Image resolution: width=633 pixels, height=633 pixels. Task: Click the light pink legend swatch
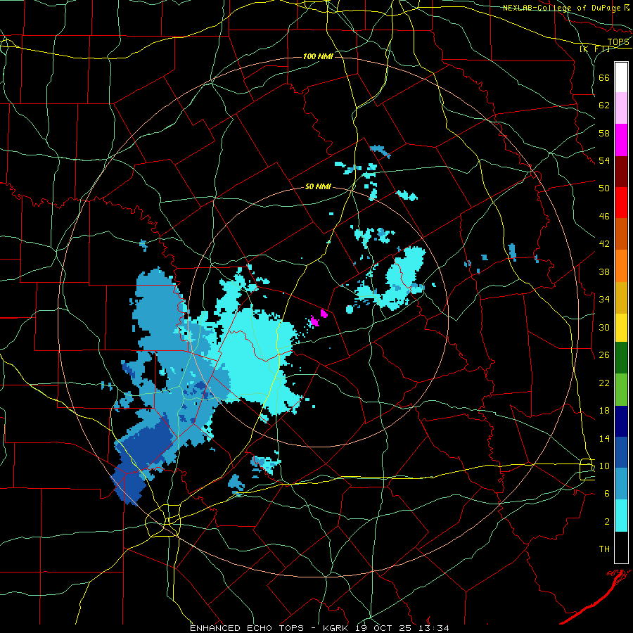click(x=621, y=108)
